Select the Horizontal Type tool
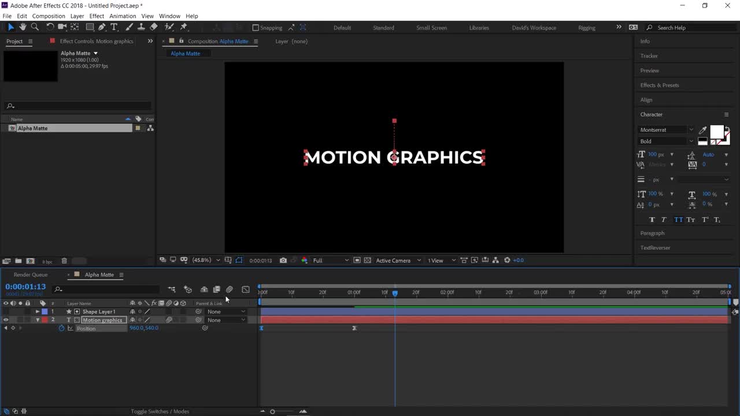 coord(114,27)
